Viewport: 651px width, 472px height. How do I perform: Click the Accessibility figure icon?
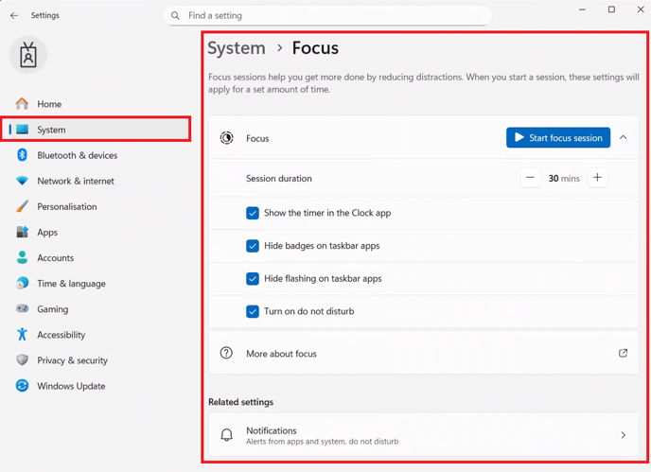pos(22,335)
